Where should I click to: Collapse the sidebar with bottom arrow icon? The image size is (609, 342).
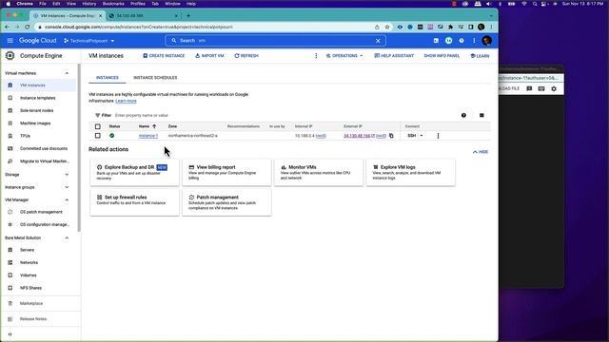pos(10,334)
